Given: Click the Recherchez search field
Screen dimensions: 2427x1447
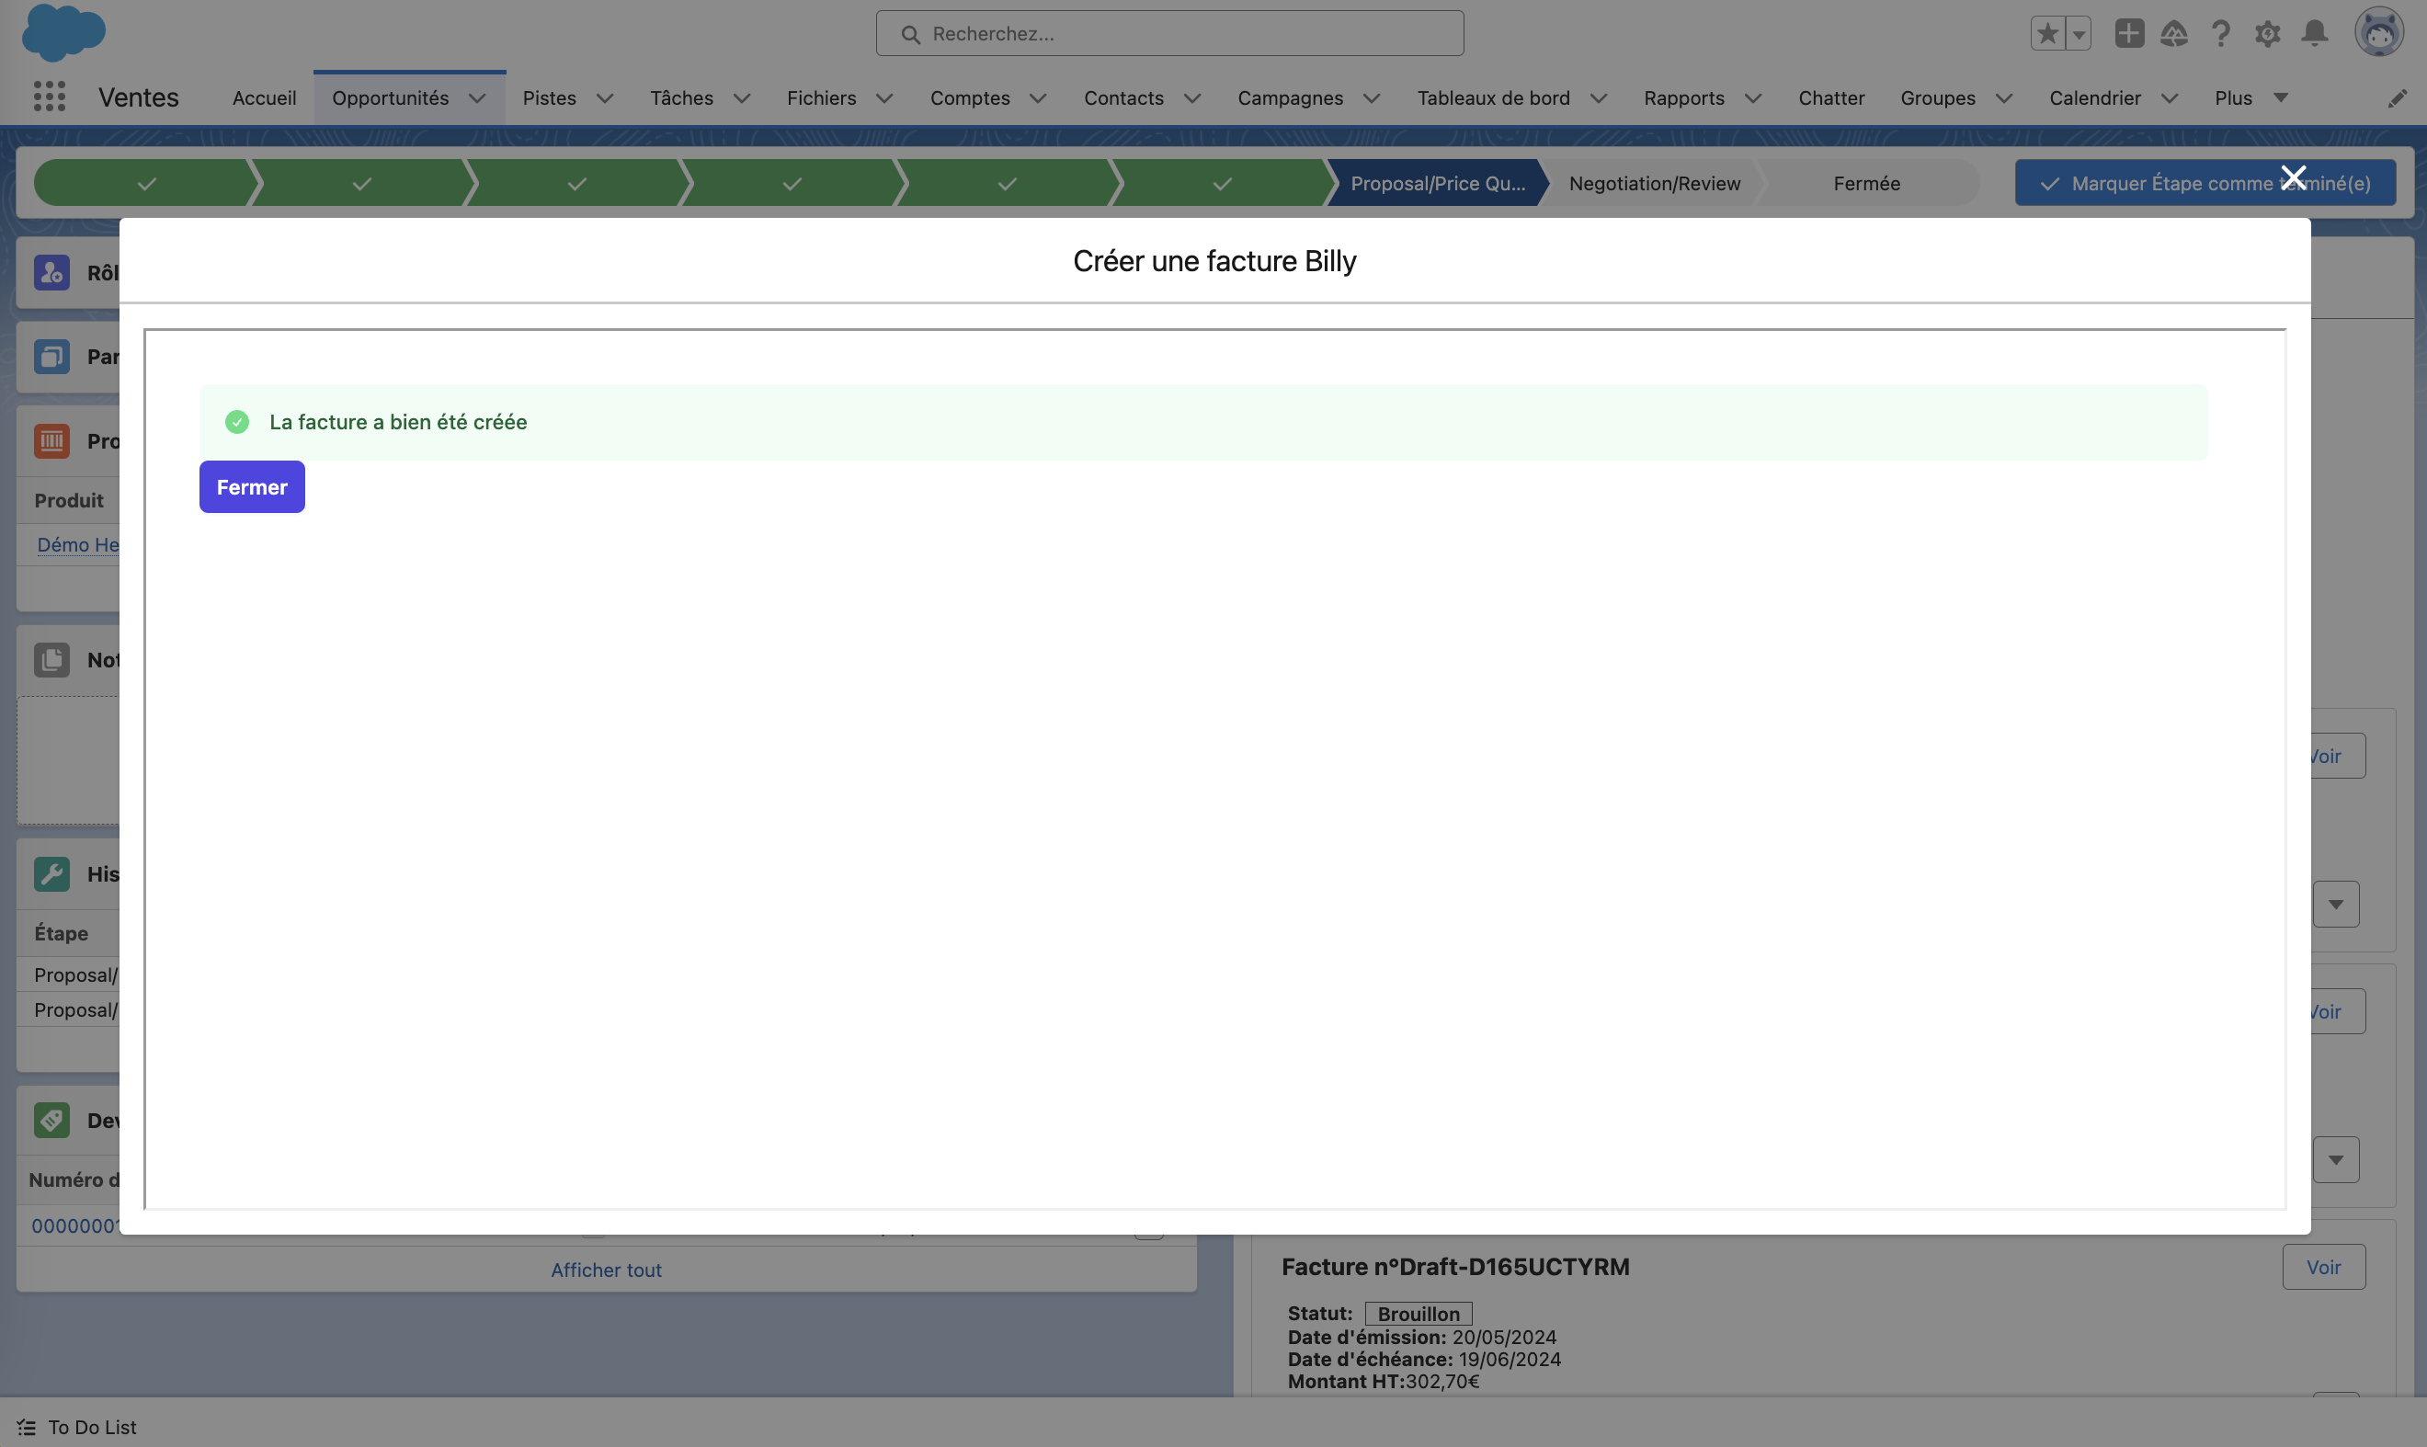Looking at the screenshot, I should click(x=1169, y=33).
